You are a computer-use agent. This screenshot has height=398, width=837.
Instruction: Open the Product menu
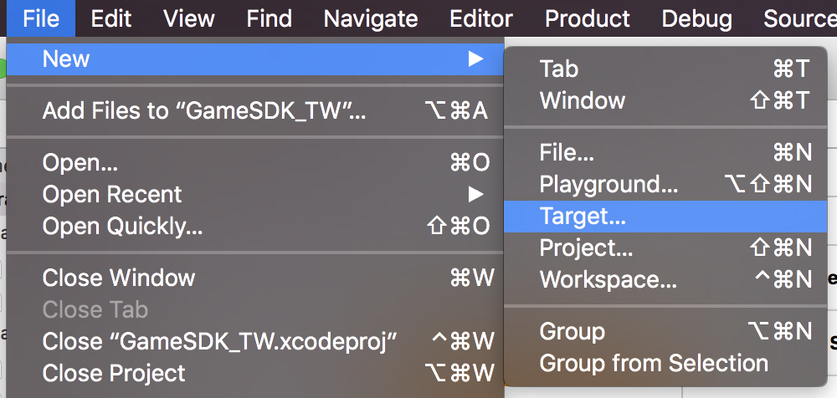588,18
